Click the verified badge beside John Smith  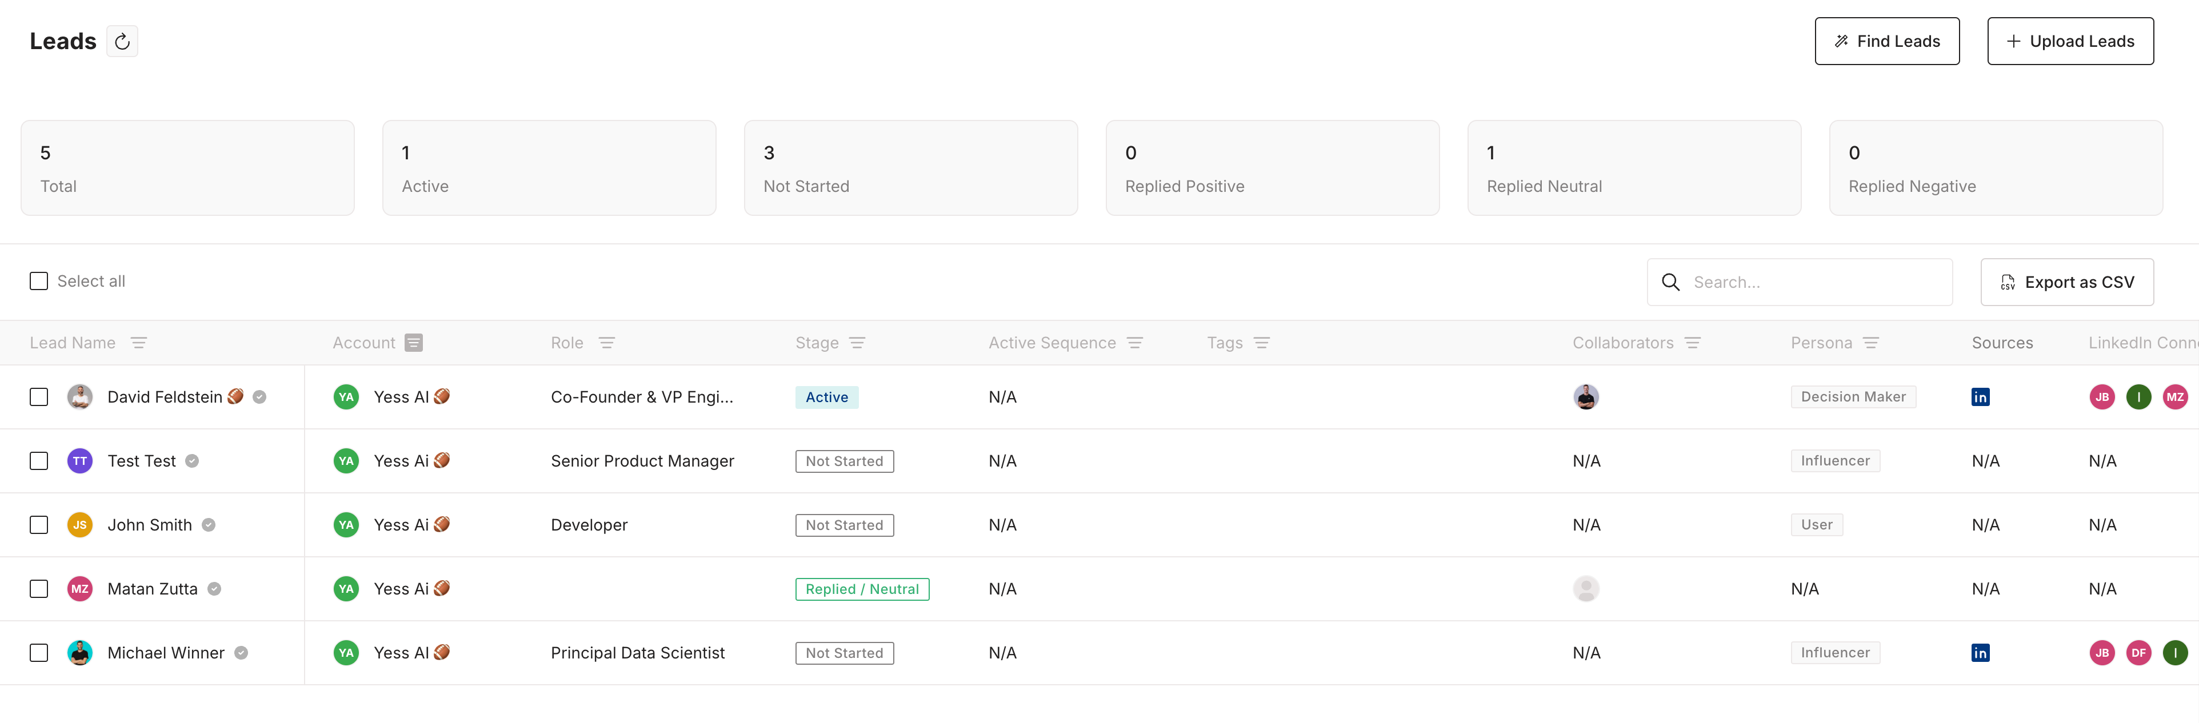pyautogui.click(x=208, y=525)
